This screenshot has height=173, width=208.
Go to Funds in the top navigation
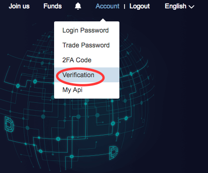click(53, 6)
